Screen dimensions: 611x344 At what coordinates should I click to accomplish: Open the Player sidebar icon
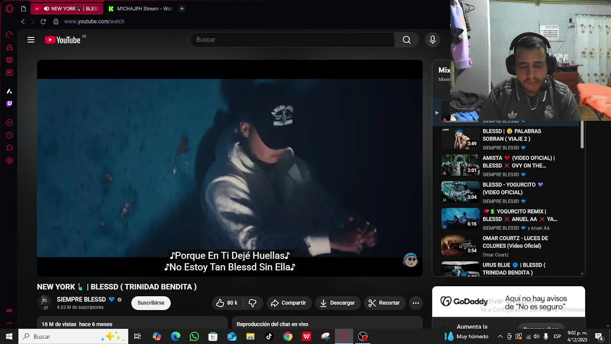tap(9, 123)
